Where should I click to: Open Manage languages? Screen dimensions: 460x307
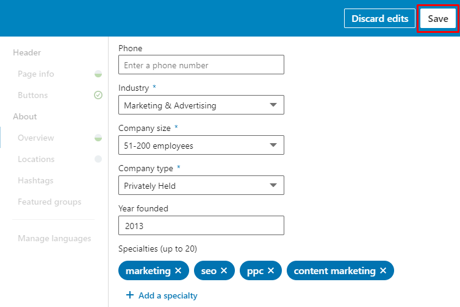[54, 238]
